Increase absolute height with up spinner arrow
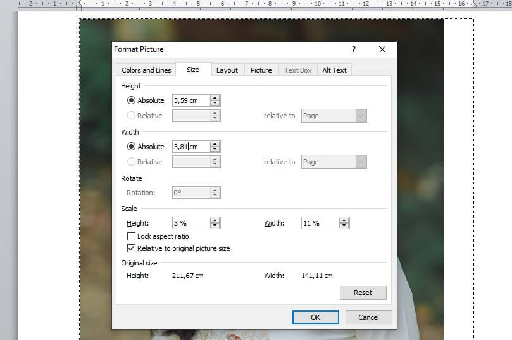512x340 pixels. point(215,98)
